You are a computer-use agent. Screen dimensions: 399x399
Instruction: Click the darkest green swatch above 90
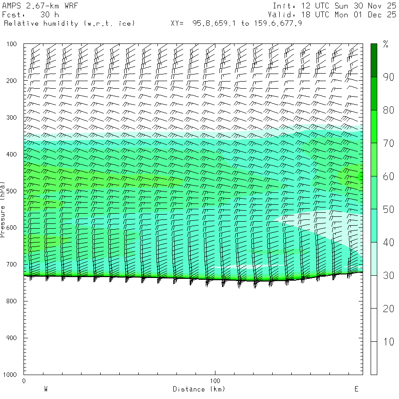(374, 60)
